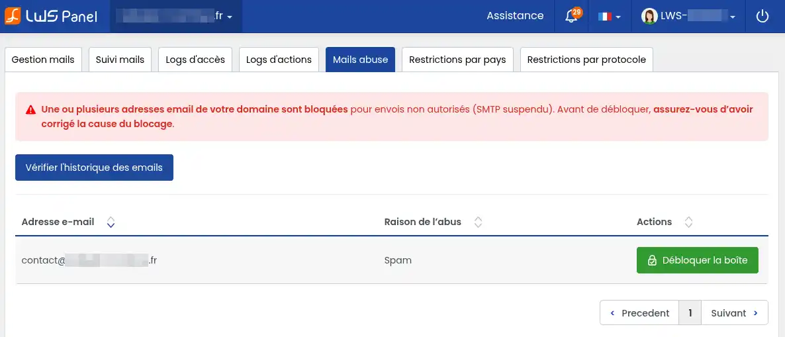Click the LWS Panel logo

(x=51, y=16)
